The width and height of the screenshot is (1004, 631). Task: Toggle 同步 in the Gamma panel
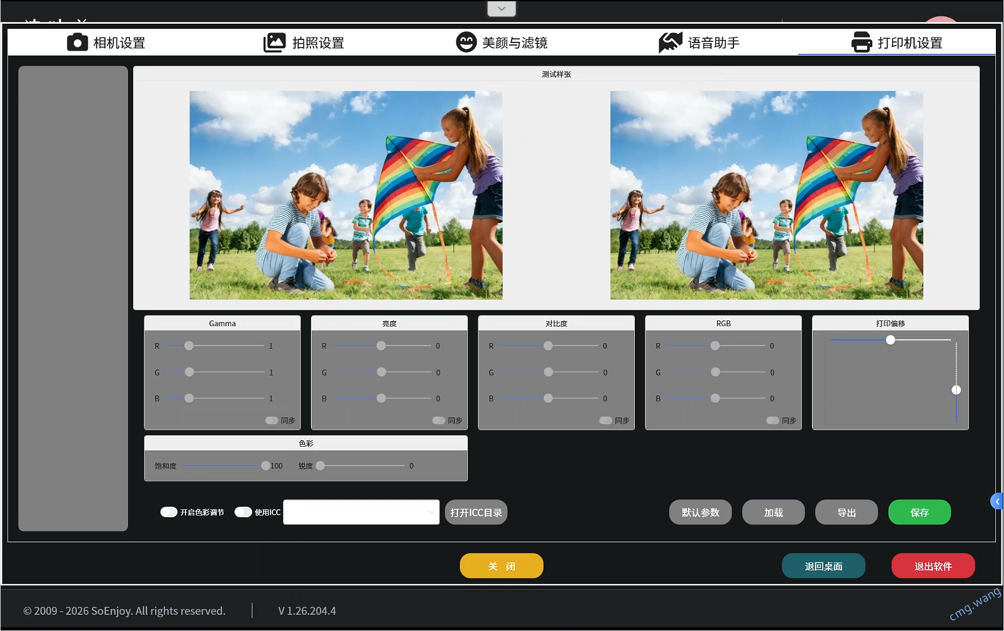[x=272, y=420]
